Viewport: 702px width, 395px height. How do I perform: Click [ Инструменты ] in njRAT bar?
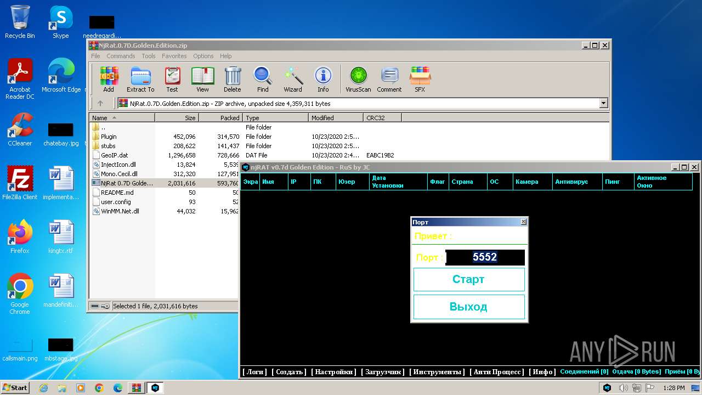pyautogui.click(x=437, y=372)
